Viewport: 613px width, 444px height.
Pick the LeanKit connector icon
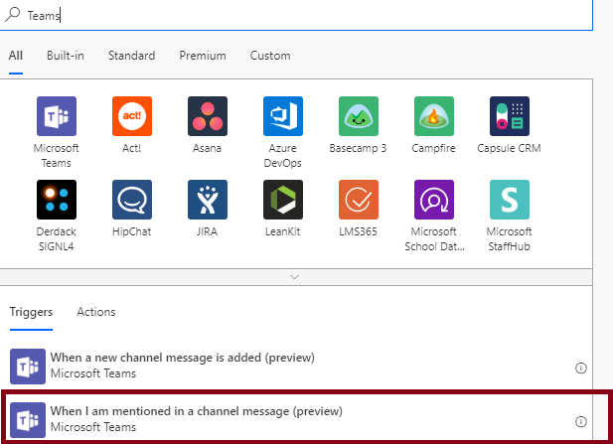click(282, 200)
